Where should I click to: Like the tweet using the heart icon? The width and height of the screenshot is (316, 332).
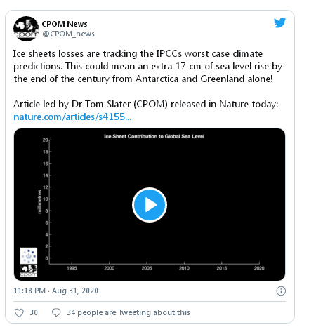19,312
